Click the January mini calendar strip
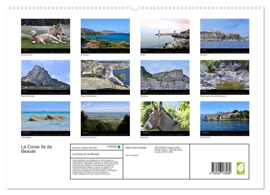Screen dimensions: 270x195 45,51
